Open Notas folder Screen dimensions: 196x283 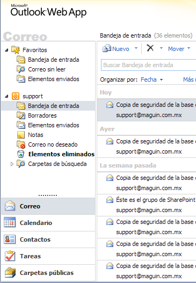pyautogui.click(x=35, y=135)
